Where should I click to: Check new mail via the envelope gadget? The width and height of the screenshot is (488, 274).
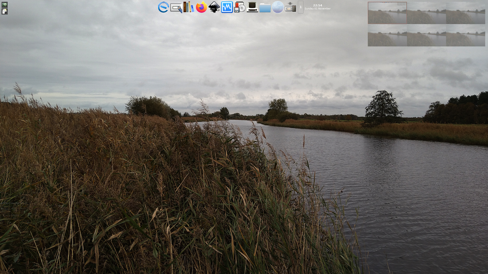[5, 11]
